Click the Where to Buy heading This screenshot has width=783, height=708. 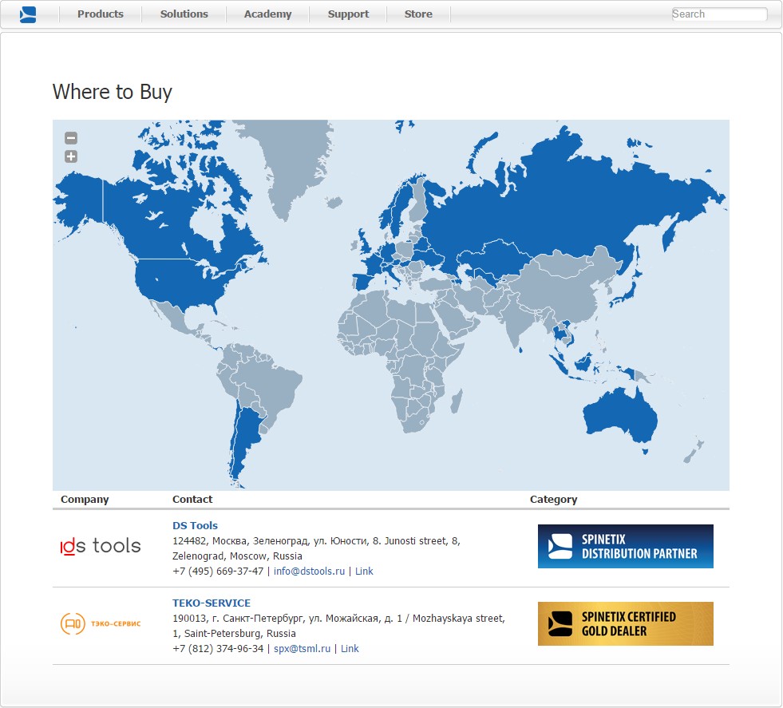113,92
